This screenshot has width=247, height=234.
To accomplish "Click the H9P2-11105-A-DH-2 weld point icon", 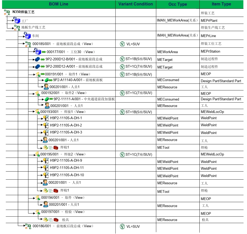I will click(x=46, y=125).
